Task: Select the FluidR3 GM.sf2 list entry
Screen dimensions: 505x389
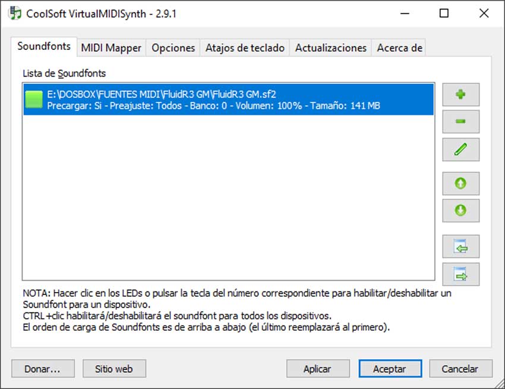Action: [228, 100]
